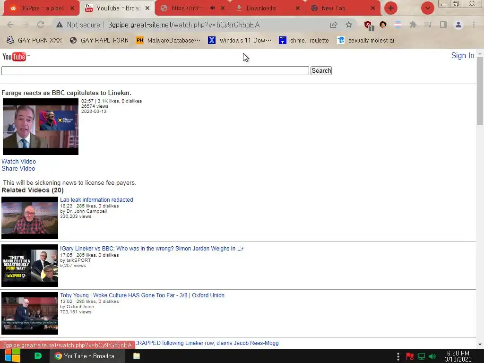Open the Windows 11 Dow bookmark

tap(240, 41)
